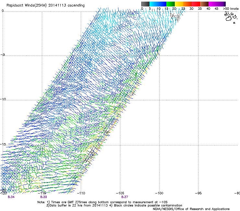Click the '-15' latitude axis label
Screen dimensions: 240x211
(x=3, y=144)
